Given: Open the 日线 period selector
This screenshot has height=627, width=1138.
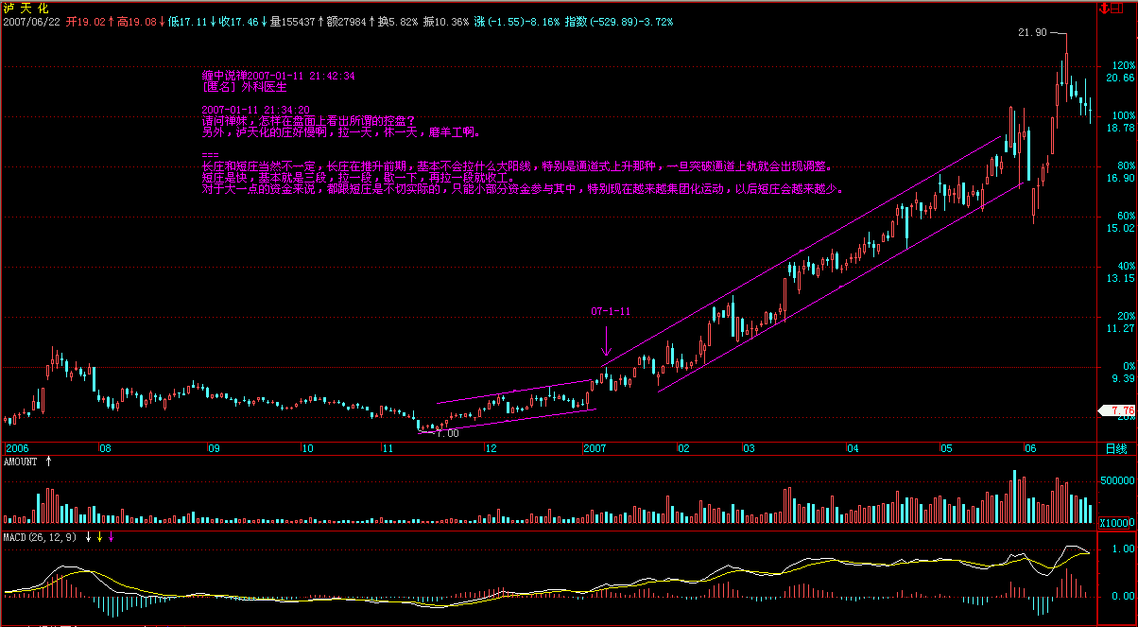Looking at the screenshot, I should [1116, 447].
